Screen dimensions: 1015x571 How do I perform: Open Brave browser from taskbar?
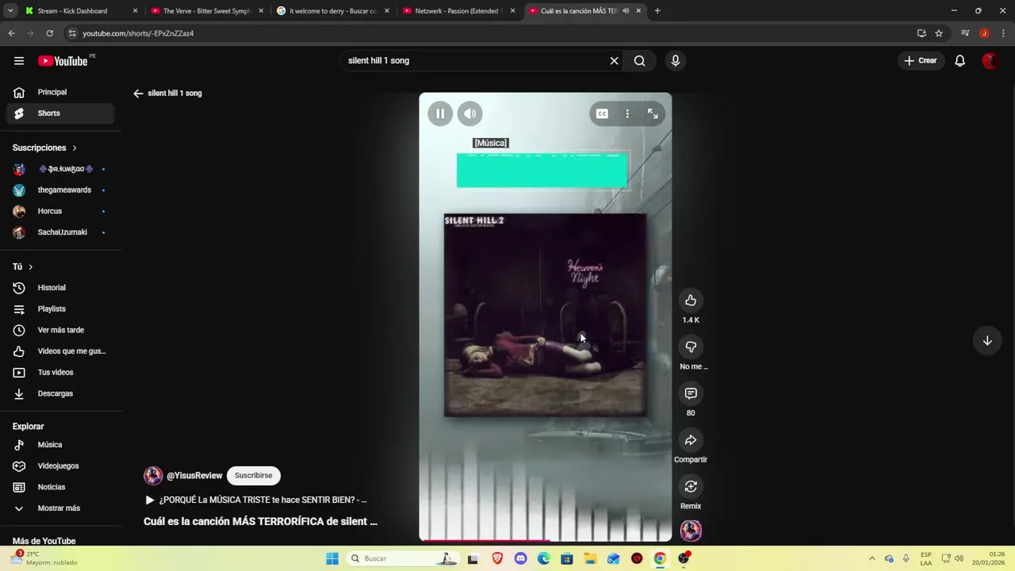(x=497, y=558)
